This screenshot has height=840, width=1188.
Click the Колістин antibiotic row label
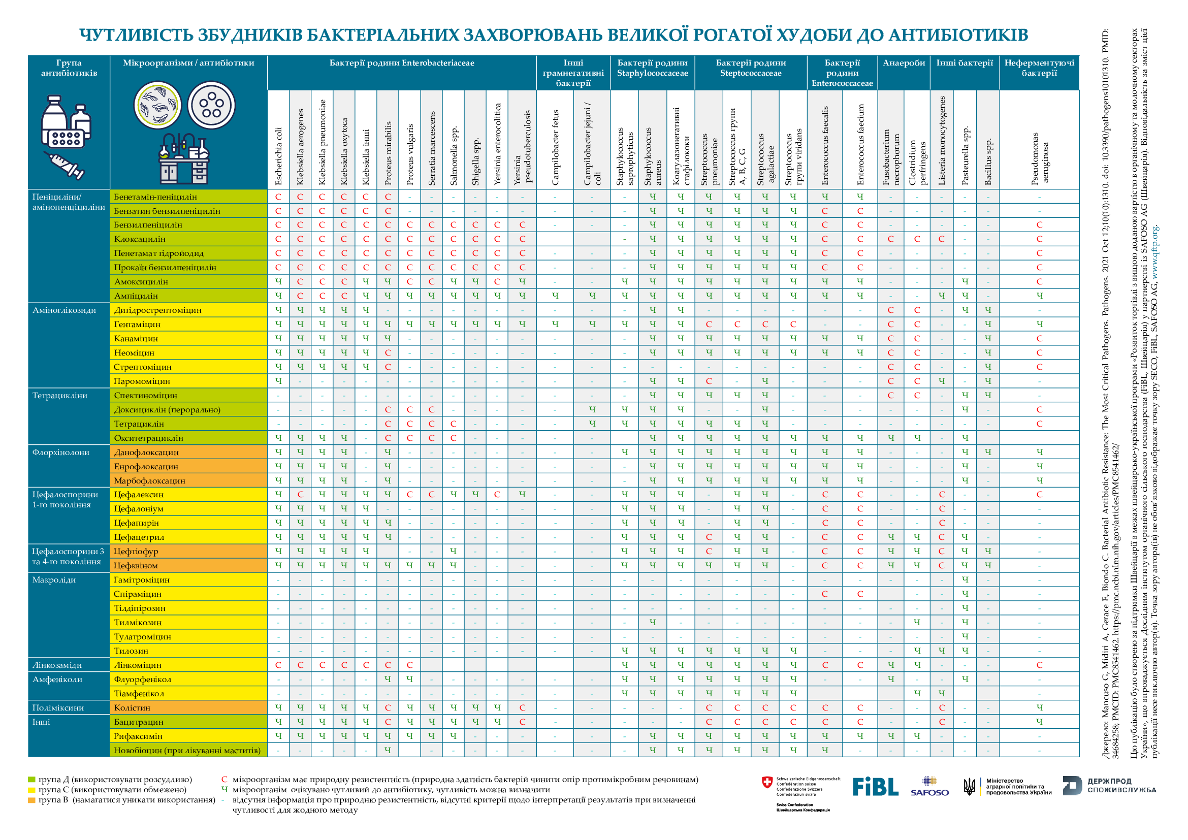132,707
